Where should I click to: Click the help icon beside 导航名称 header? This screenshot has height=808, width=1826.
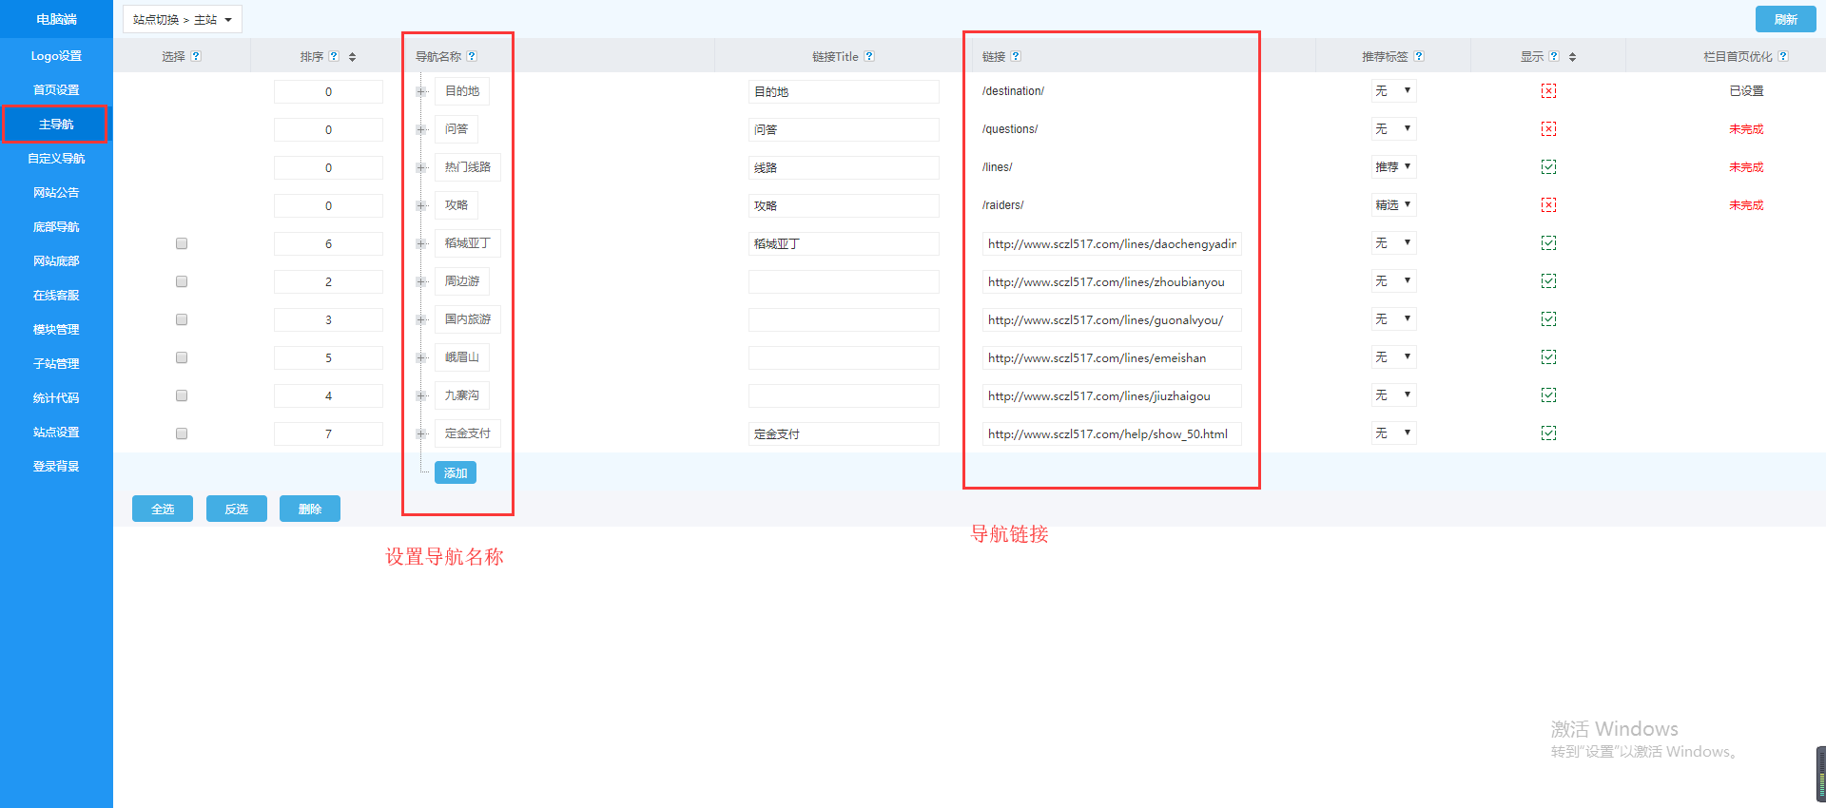click(472, 57)
